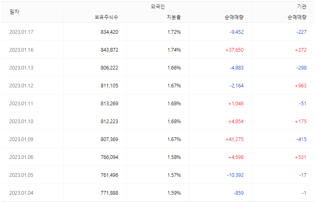Click institutional net volume -51
Image resolution: width=316 pixels, height=202 pixels.
tap(303, 104)
